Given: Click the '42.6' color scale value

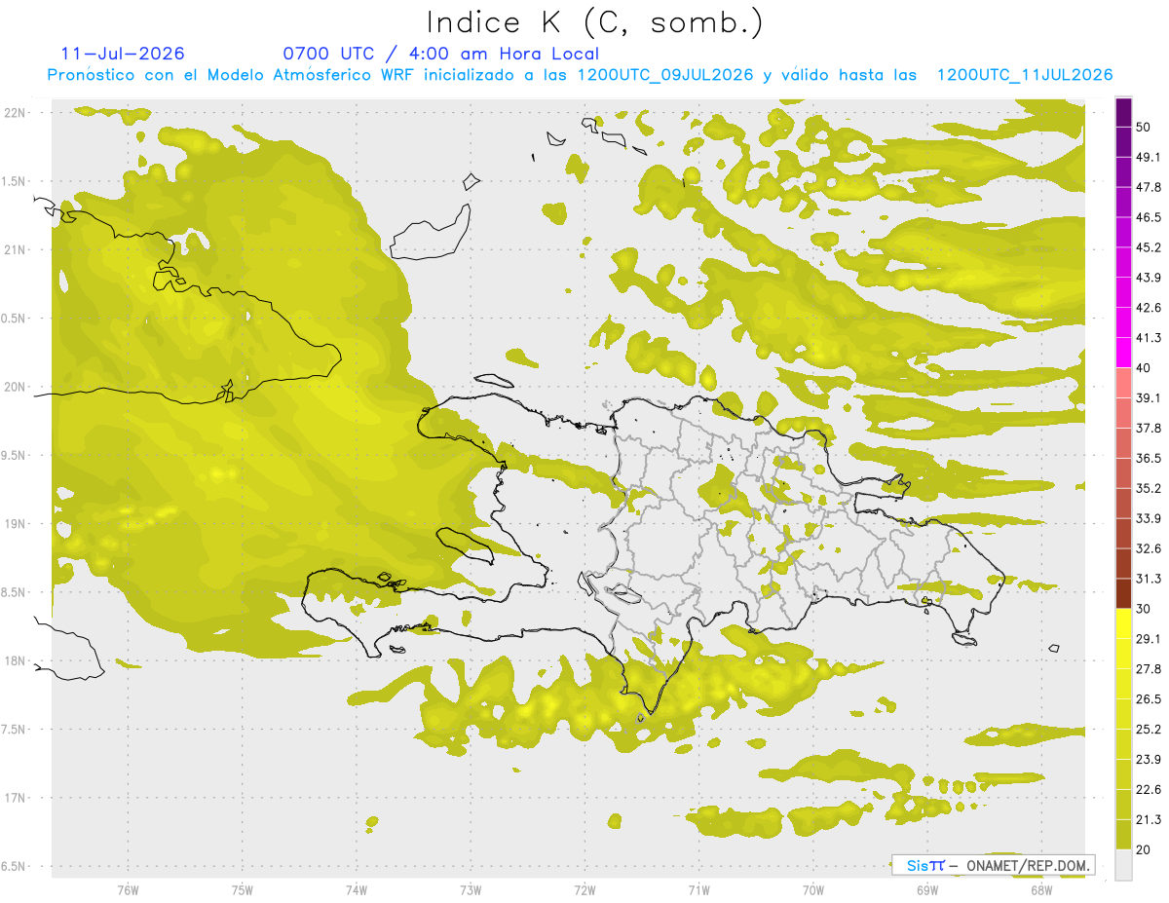Looking at the screenshot, I should (x=1149, y=308).
